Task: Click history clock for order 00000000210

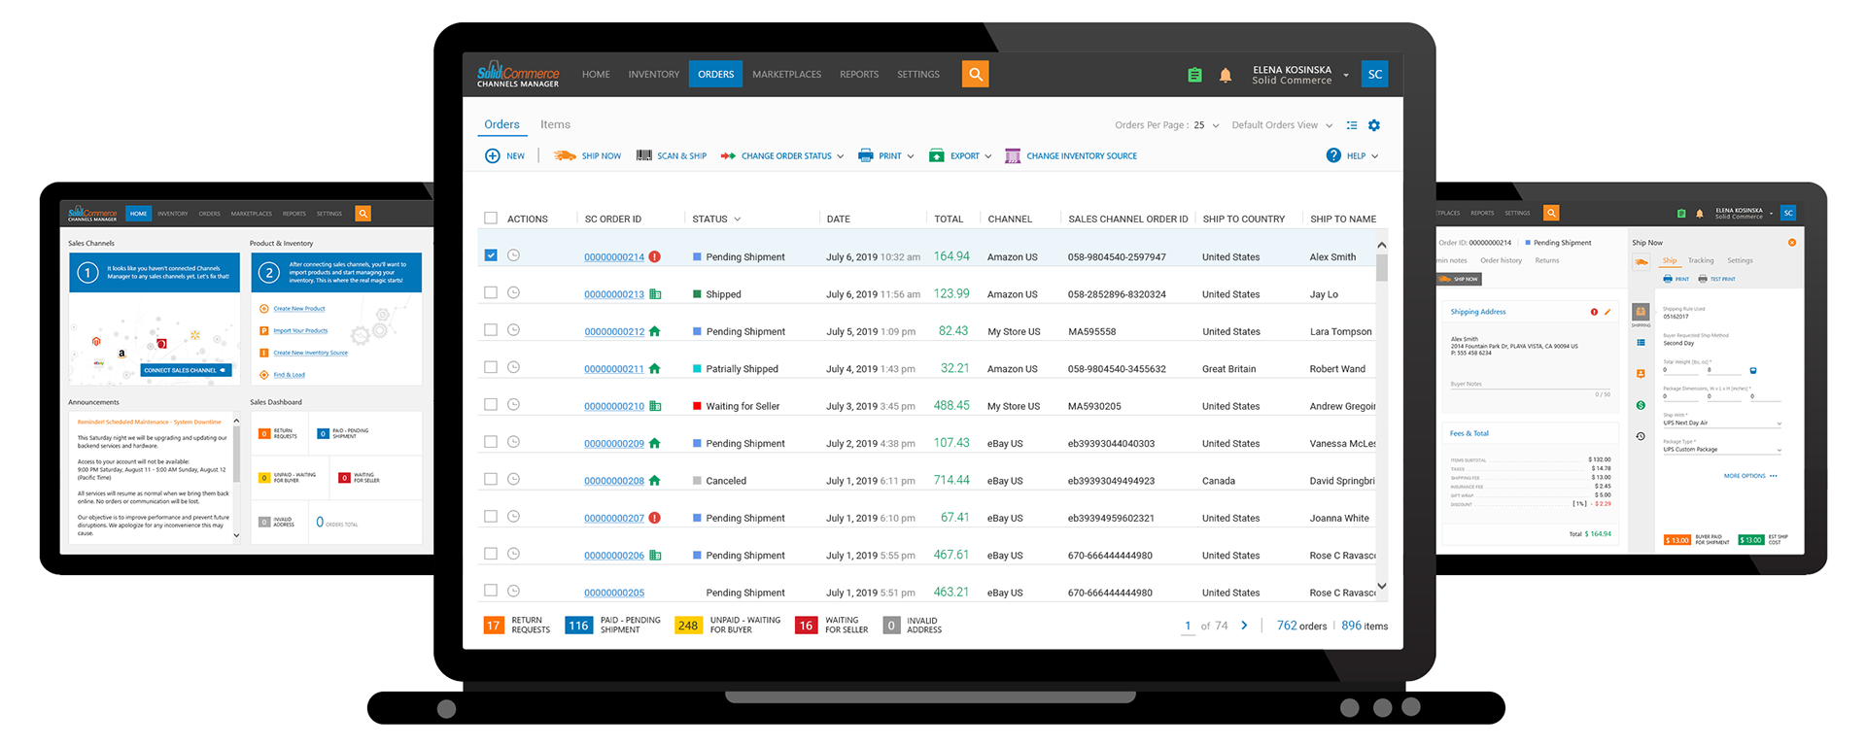Action: click(x=513, y=405)
